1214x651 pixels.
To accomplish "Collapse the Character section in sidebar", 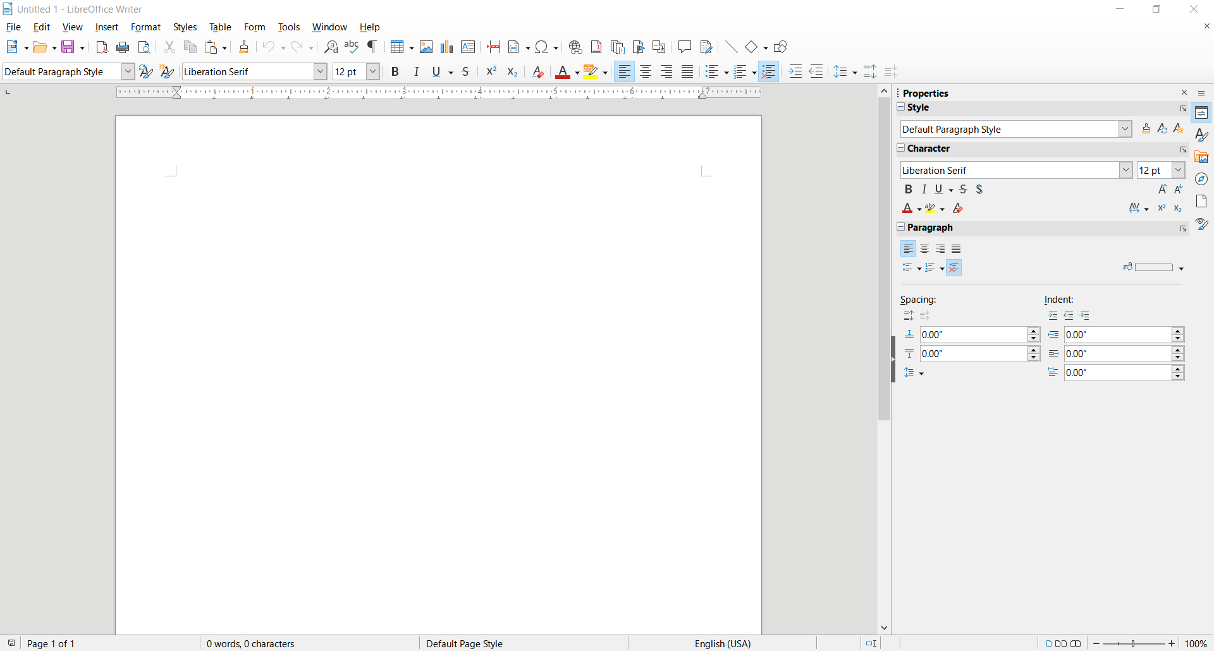I will [x=902, y=148].
